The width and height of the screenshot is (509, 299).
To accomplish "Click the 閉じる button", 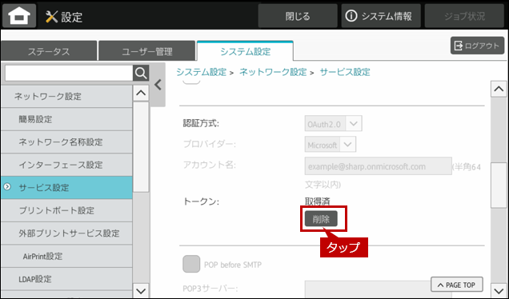I will 298,16.
